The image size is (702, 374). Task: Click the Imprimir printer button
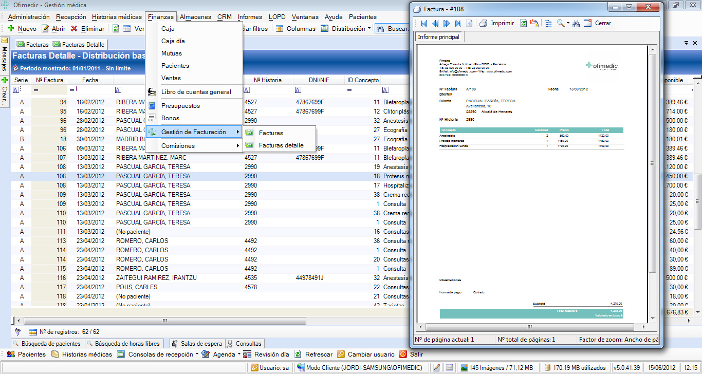point(497,23)
